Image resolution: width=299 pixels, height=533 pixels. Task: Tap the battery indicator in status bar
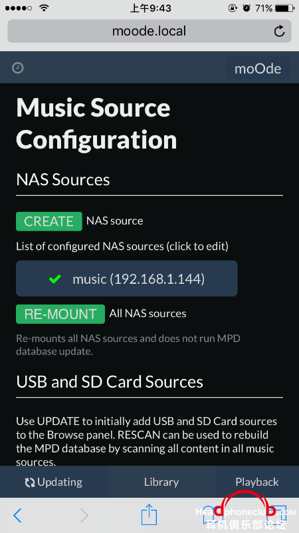(284, 8)
